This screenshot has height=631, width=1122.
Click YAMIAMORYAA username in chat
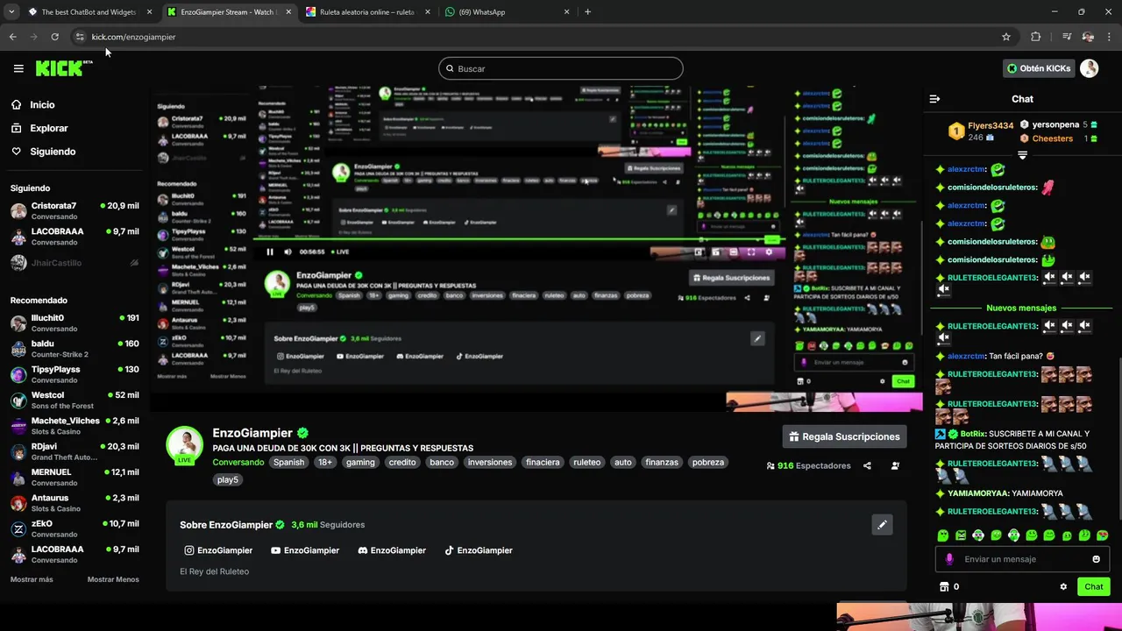click(x=978, y=493)
